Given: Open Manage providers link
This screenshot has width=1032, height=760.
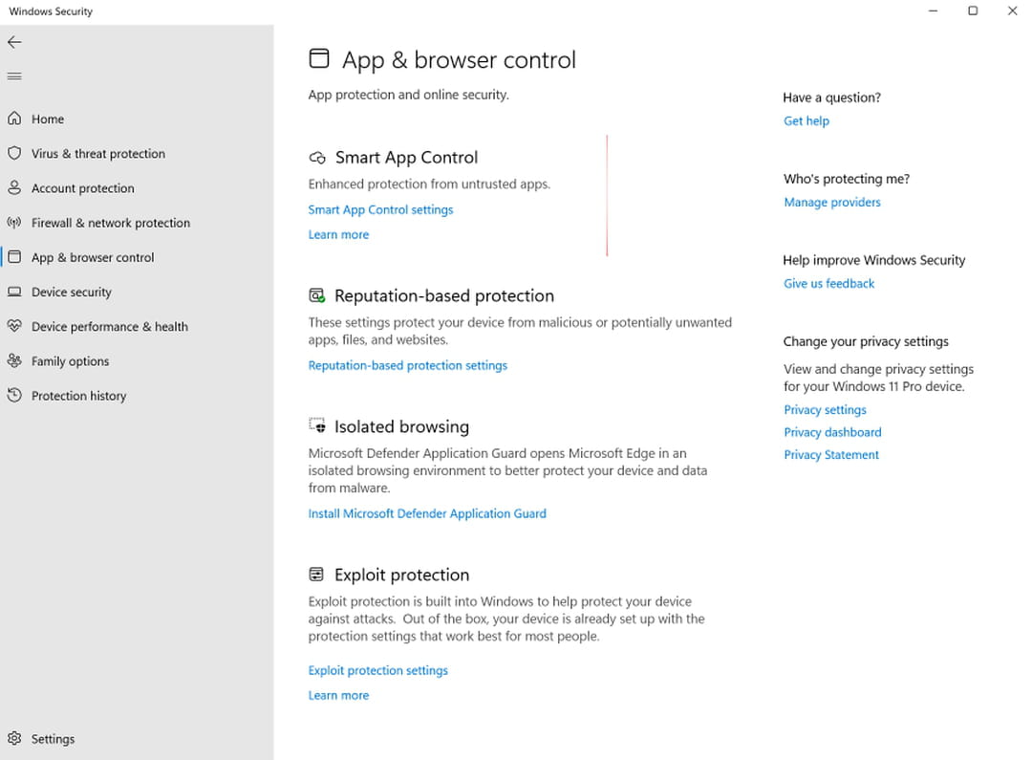Looking at the screenshot, I should (x=832, y=202).
